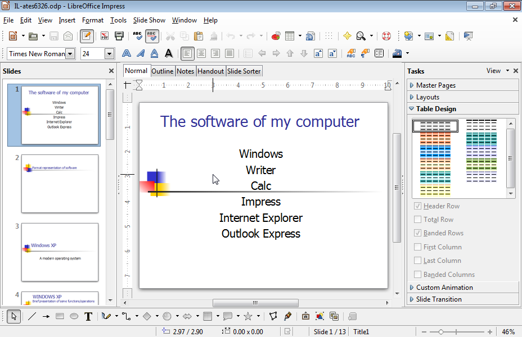
Task: Apply Shadow text formatting icon
Action: [169, 53]
